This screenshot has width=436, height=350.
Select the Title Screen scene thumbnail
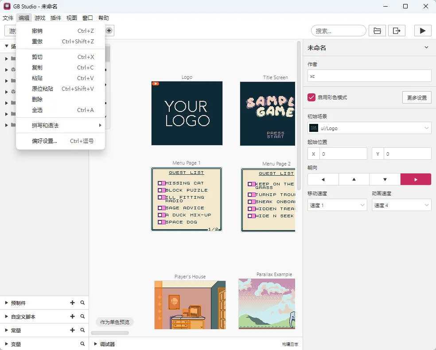[x=268, y=113]
